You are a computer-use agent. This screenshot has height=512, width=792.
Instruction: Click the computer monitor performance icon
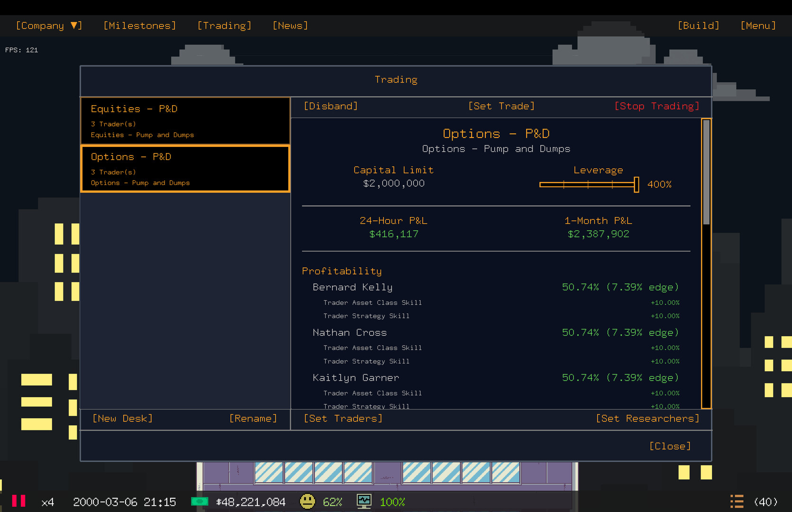coord(364,502)
